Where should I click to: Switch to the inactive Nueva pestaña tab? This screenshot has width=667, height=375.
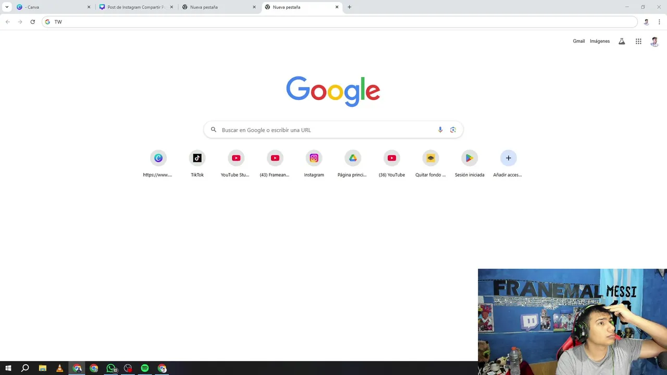[x=219, y=7]
